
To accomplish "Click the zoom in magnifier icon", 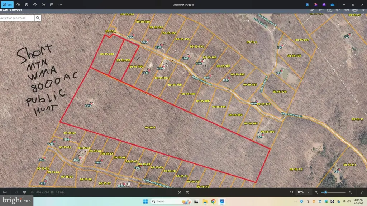I will [350, 192].
